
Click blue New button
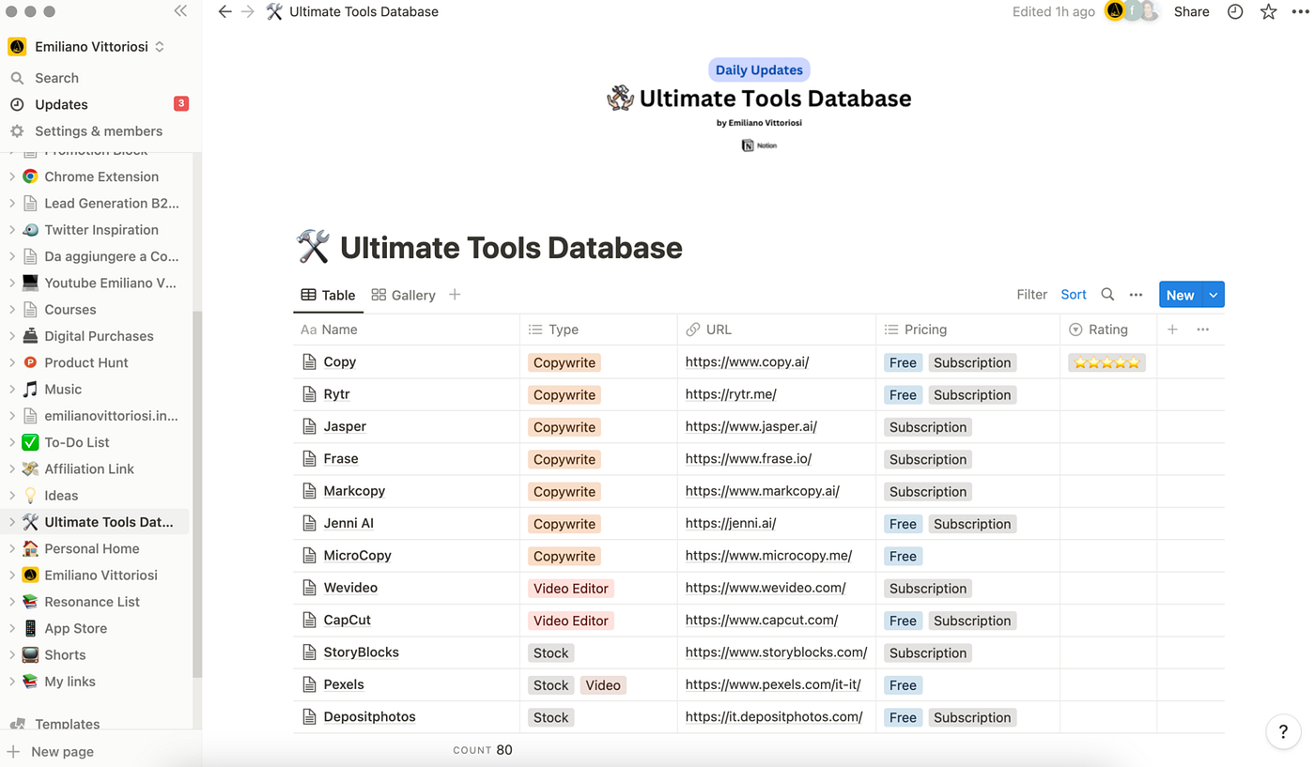click(1181, 295)
